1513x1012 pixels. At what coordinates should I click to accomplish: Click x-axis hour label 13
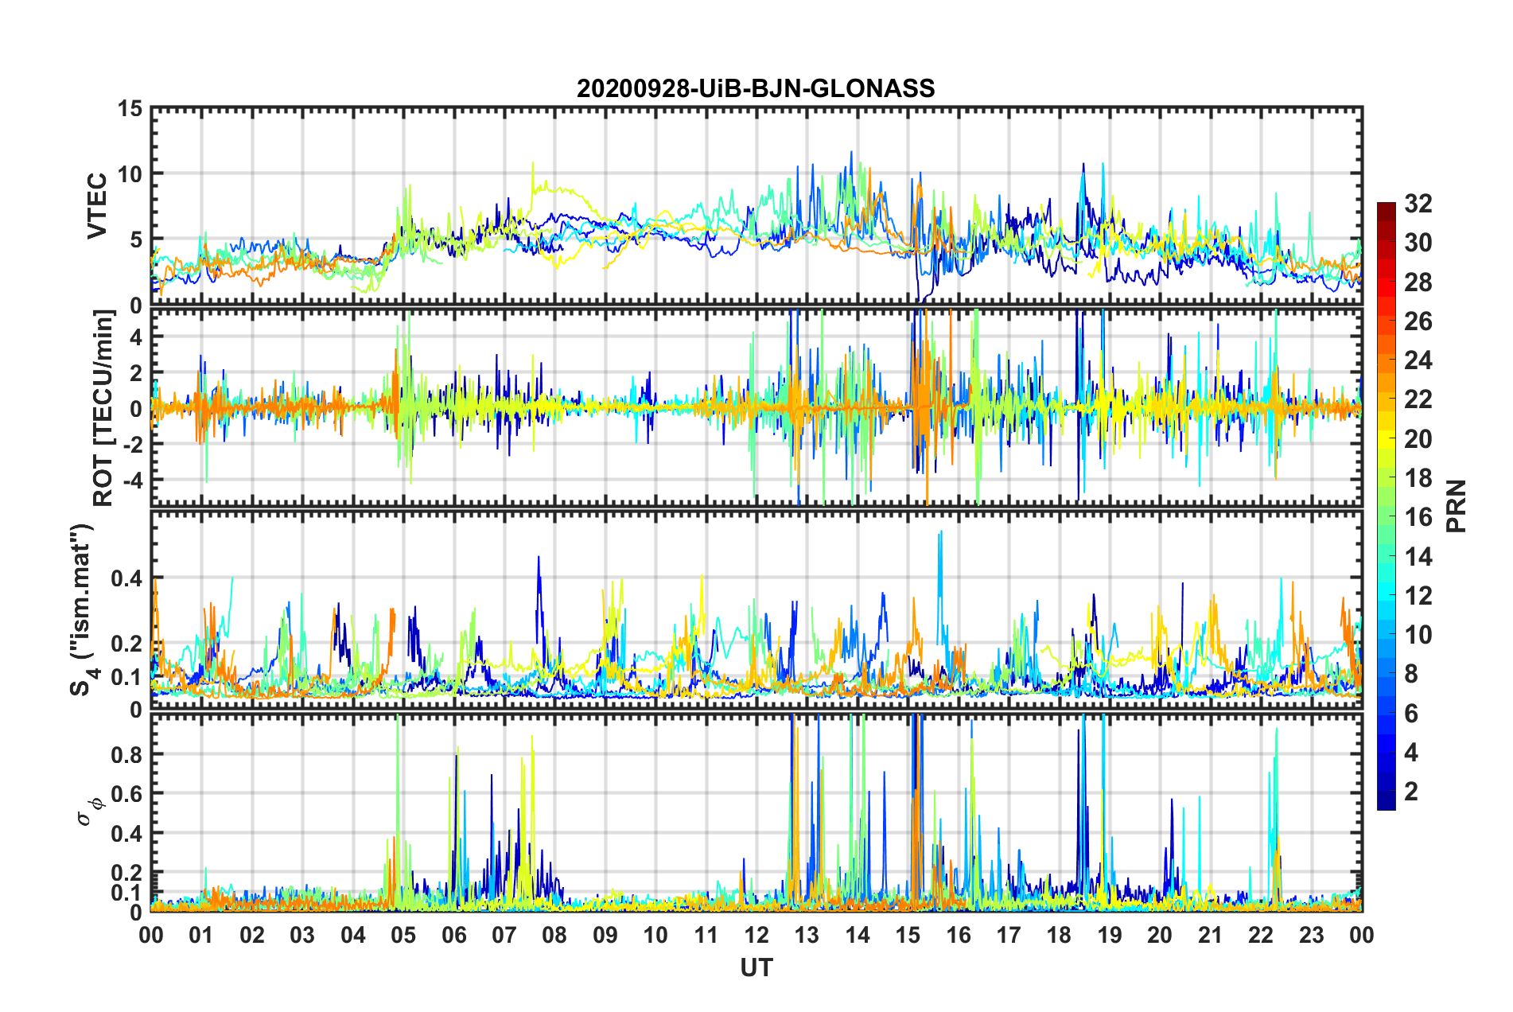tap(807, 935)
